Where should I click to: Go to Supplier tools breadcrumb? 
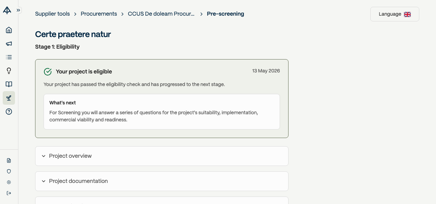52,14
